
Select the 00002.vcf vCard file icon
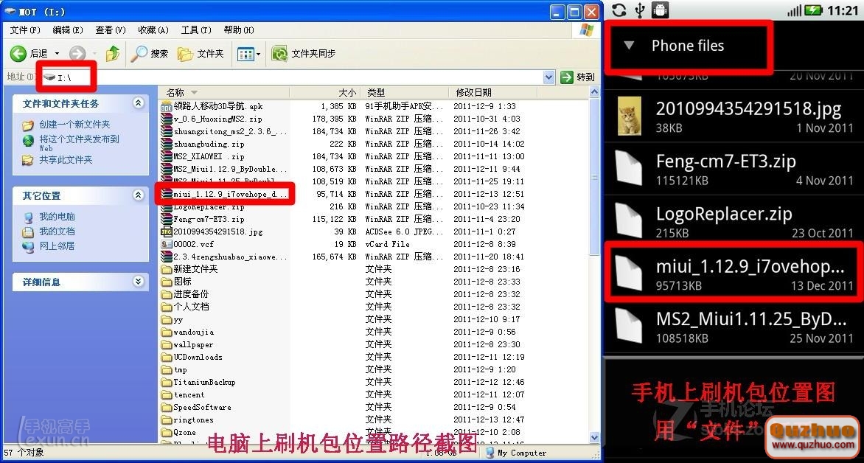(167, 244)
